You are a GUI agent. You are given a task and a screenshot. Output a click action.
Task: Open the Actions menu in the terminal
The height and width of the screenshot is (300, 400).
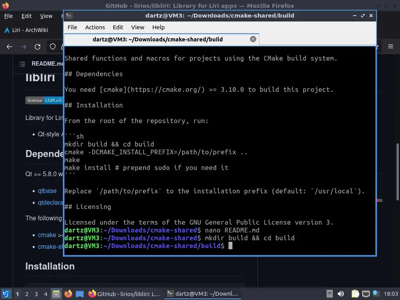point(95,27)
